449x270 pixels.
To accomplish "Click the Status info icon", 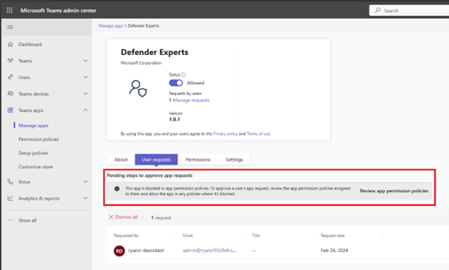I will [183, 74].
